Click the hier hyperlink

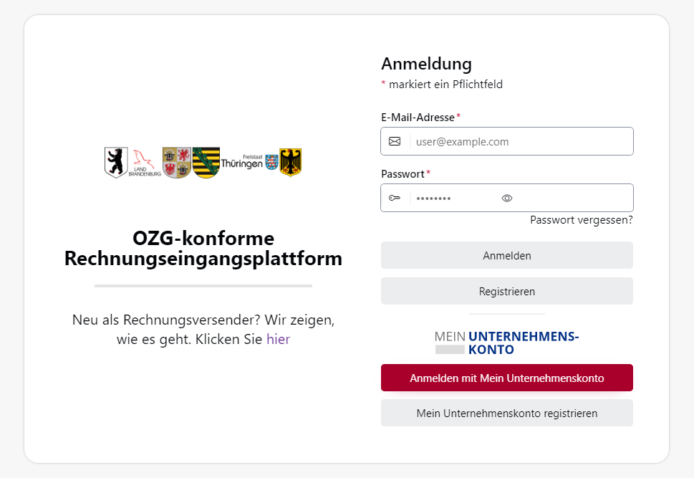click(279, 339)
